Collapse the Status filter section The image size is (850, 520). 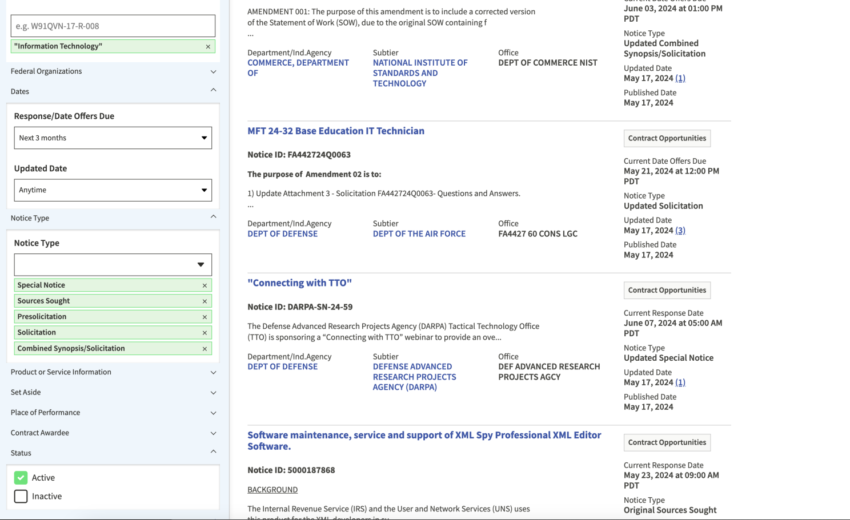click(x=113, y=453)
